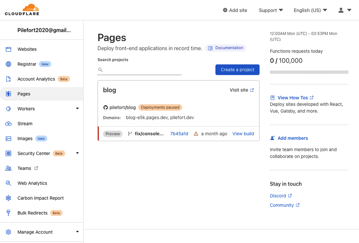The height and width of the screenshot is (243, 359).
Task: Select the Registrar globe icon
Action: coord(8,64)
